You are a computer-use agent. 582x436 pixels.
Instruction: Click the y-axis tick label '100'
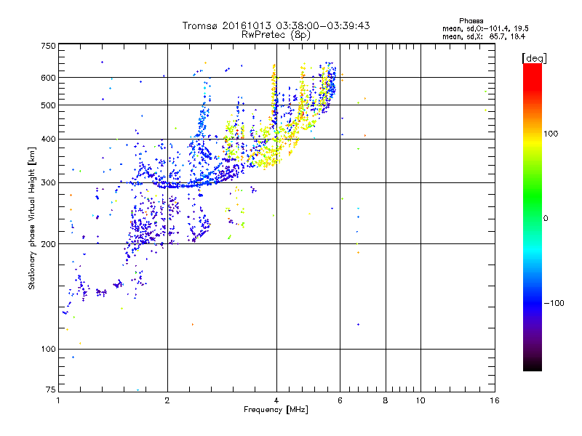48,349
